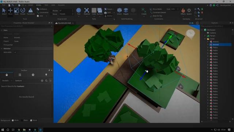Viewport: 234px width, 132px height.
Task: Close the Mys BUILDS document tab
Action: (73, 23)
